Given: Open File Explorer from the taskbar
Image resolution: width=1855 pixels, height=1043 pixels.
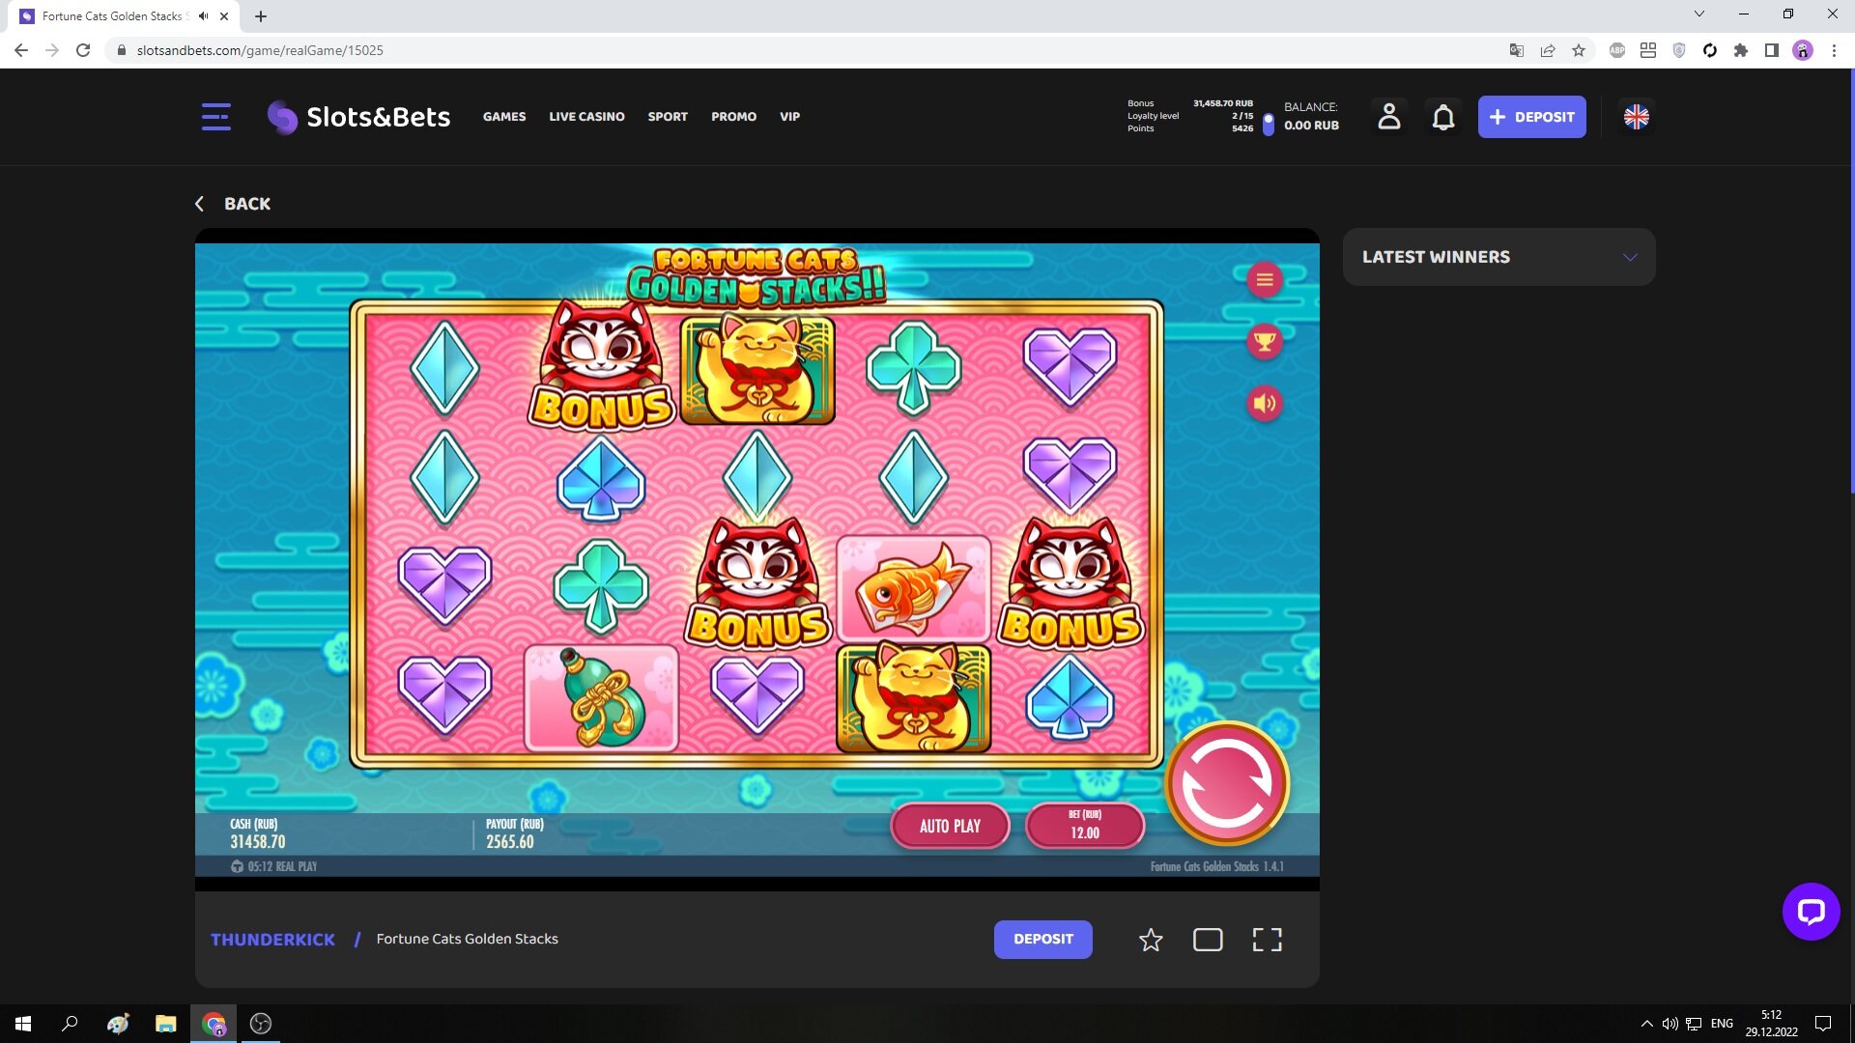Looking at the screenshot, I should coord(166,1024).
